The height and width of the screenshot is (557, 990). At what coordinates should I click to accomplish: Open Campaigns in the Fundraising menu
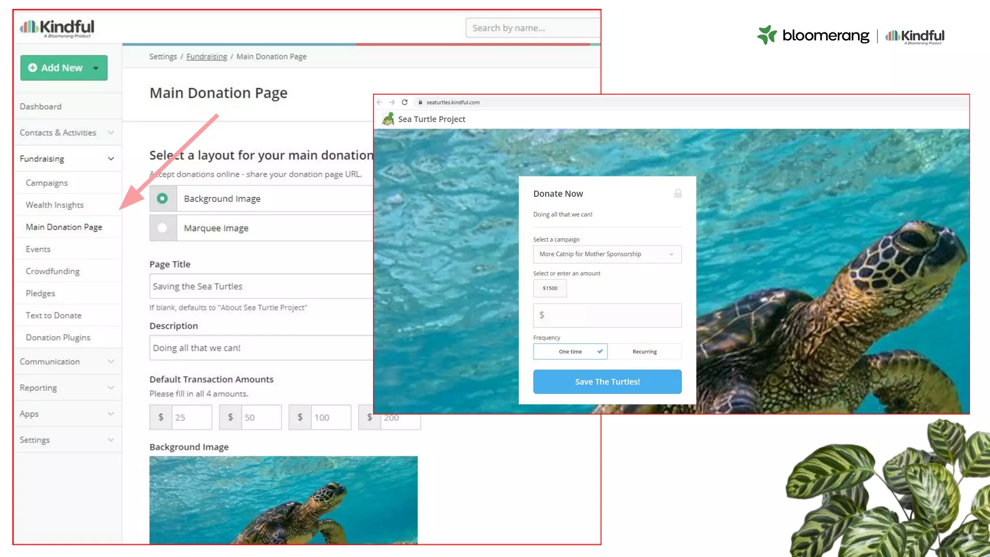tap(47, 183)
